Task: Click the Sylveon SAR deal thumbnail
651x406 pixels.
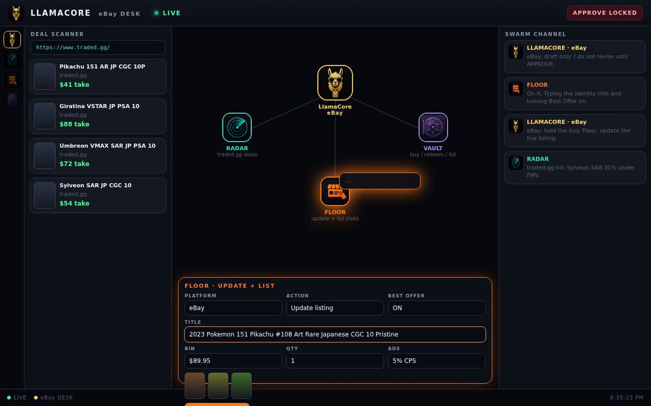Action: click(45, 195)
